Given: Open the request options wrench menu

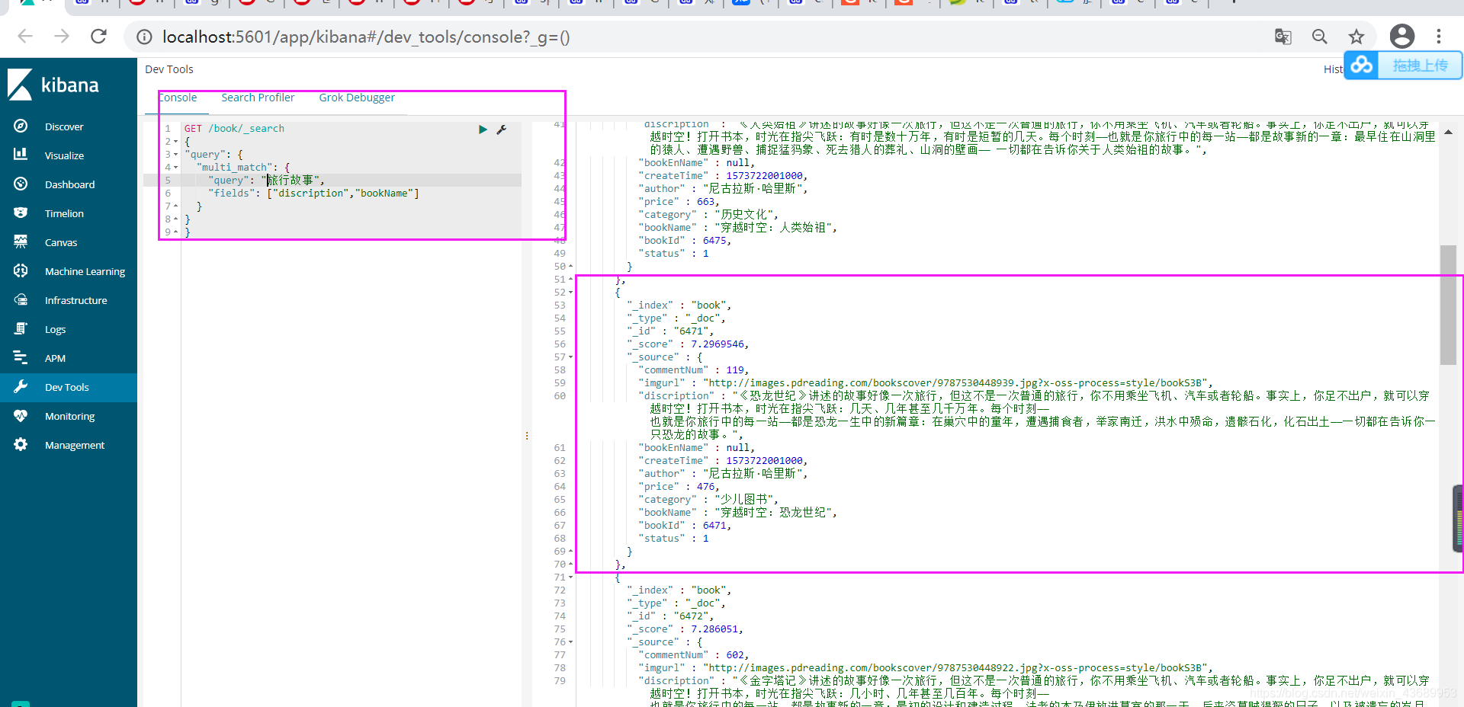Looking at the screenshot, I should [x=502, y=130].
